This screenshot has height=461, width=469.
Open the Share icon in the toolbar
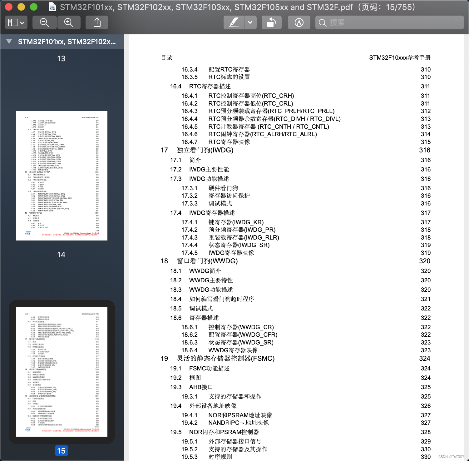pos(96,22)
